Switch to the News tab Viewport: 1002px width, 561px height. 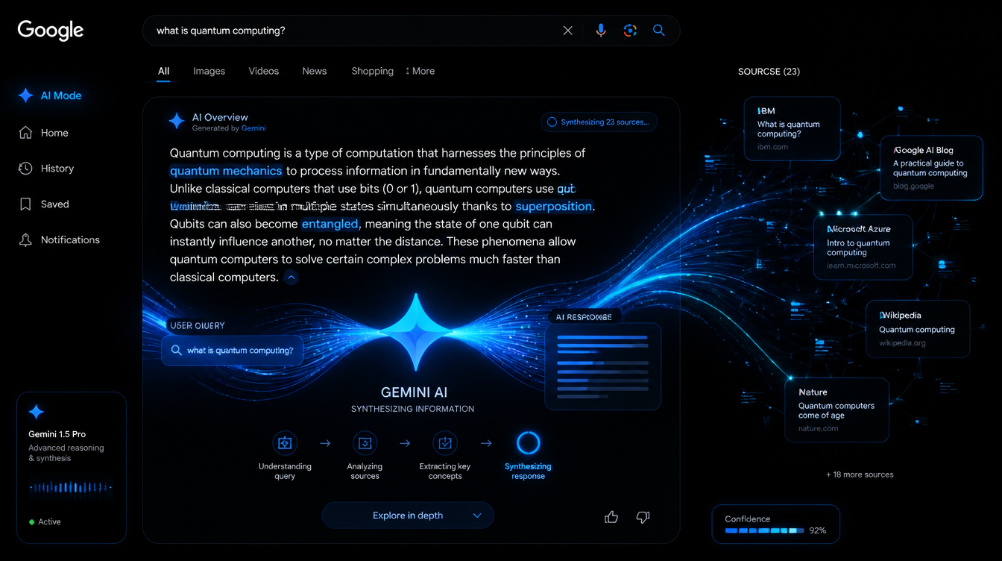point(314,72)
